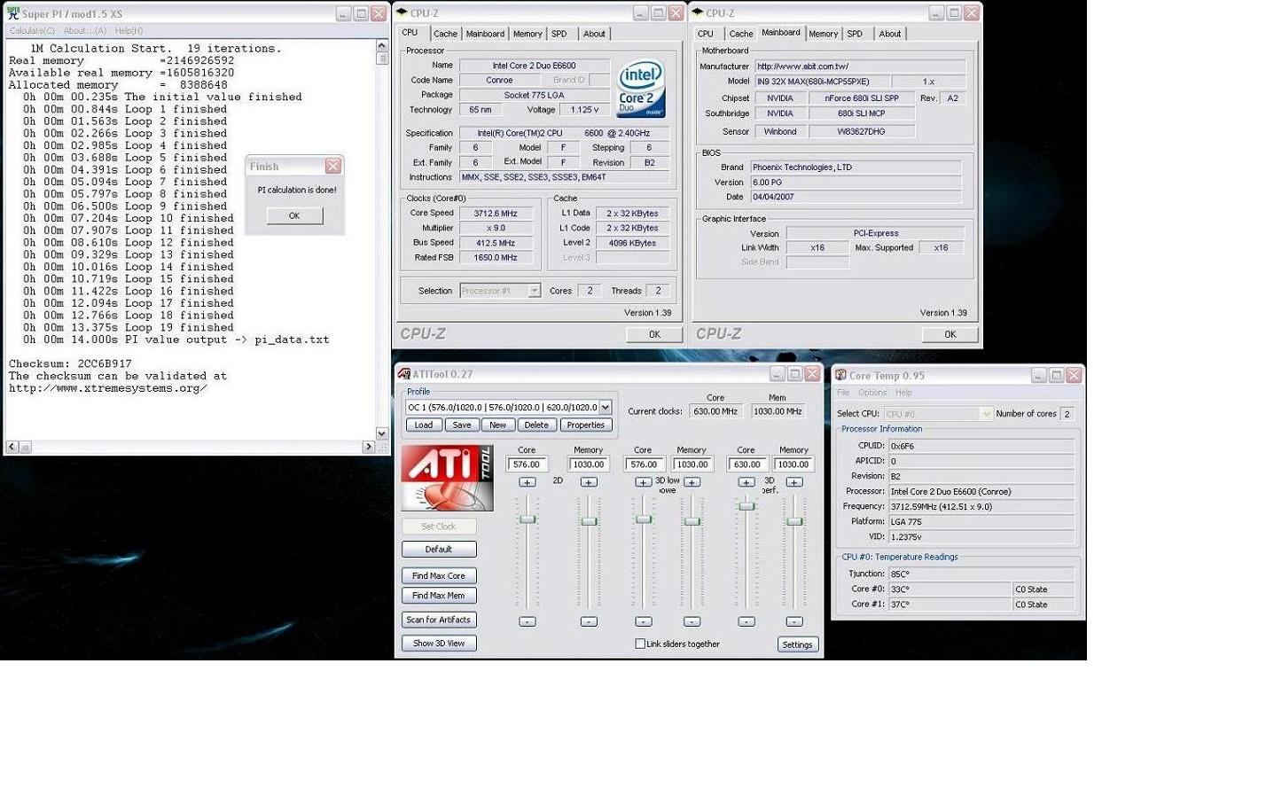Image resolution: width=1274 pixels, height=796 pixels.
Task: Click the 3D perf Core 630.00 field
Action: [746, 464]
